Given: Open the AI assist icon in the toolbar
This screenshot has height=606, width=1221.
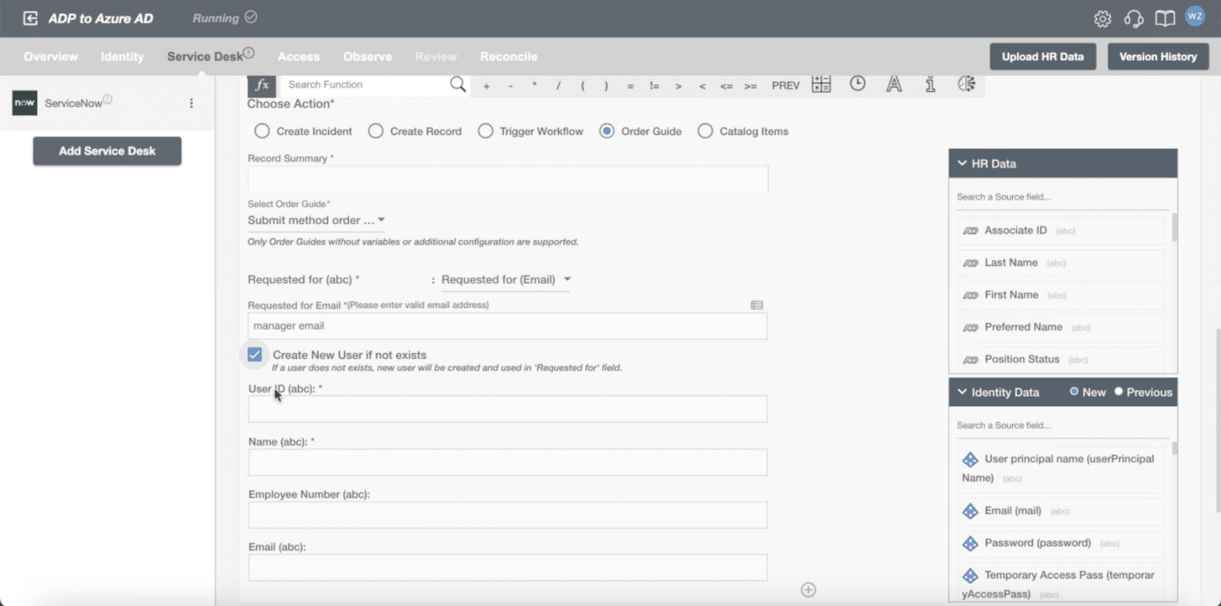Looking at the screenshot, I should pos(966,84).
